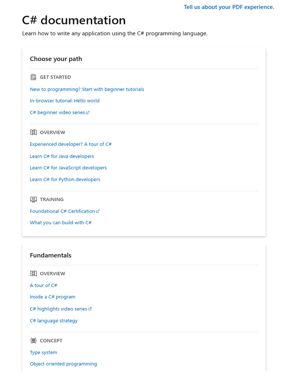Open Tell us about your PDF experience link
Screen dimensions: 288x384
point(229,7)
